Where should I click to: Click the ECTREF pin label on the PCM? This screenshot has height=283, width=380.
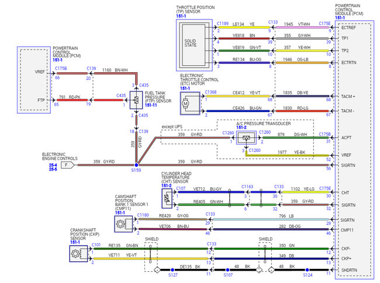coord(348,27)
